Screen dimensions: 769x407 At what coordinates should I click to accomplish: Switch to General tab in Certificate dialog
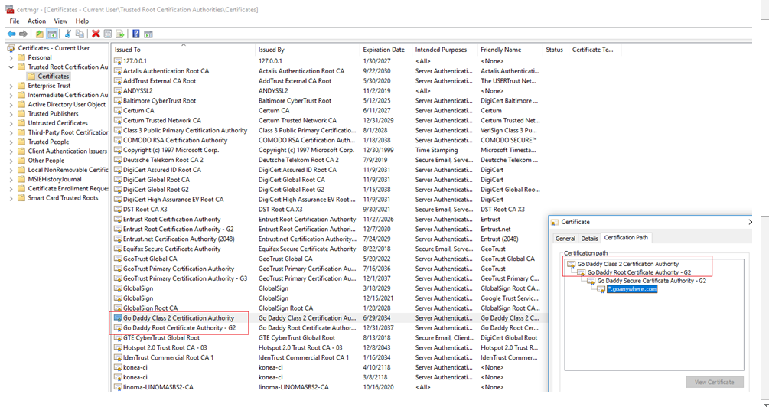coord(565,239)
